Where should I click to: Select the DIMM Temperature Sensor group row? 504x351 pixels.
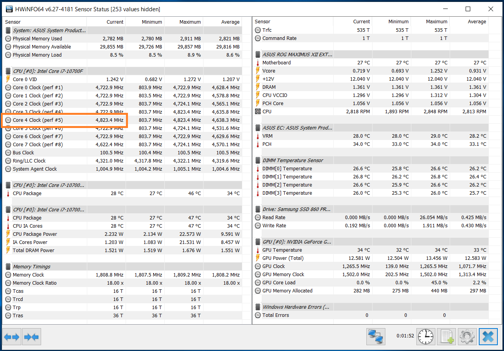(371, 160)
